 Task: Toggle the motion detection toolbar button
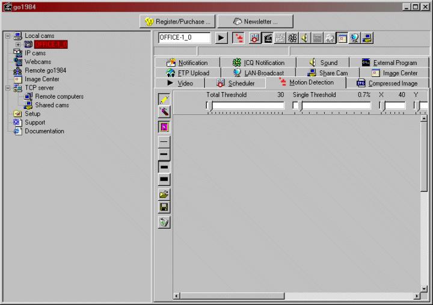click(x=239, y=38)
